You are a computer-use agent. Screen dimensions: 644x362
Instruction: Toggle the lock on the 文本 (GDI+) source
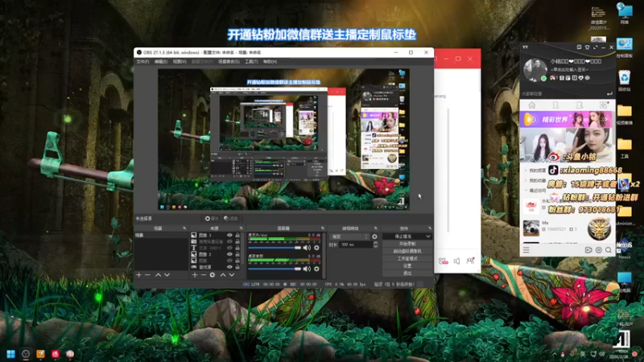click(x=237, y=248)
